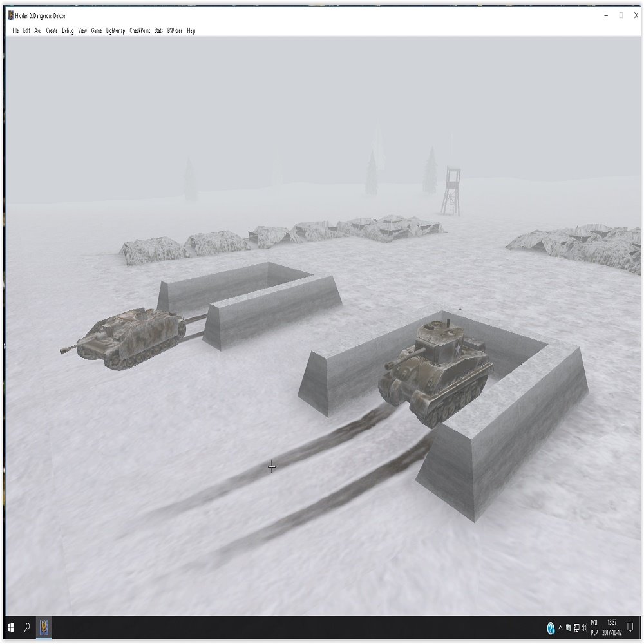
Task: Open the CheckPoint menu
Action: [140, 30]
